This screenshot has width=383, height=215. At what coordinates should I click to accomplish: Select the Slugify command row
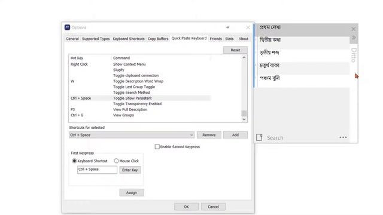tap(139, 70)
